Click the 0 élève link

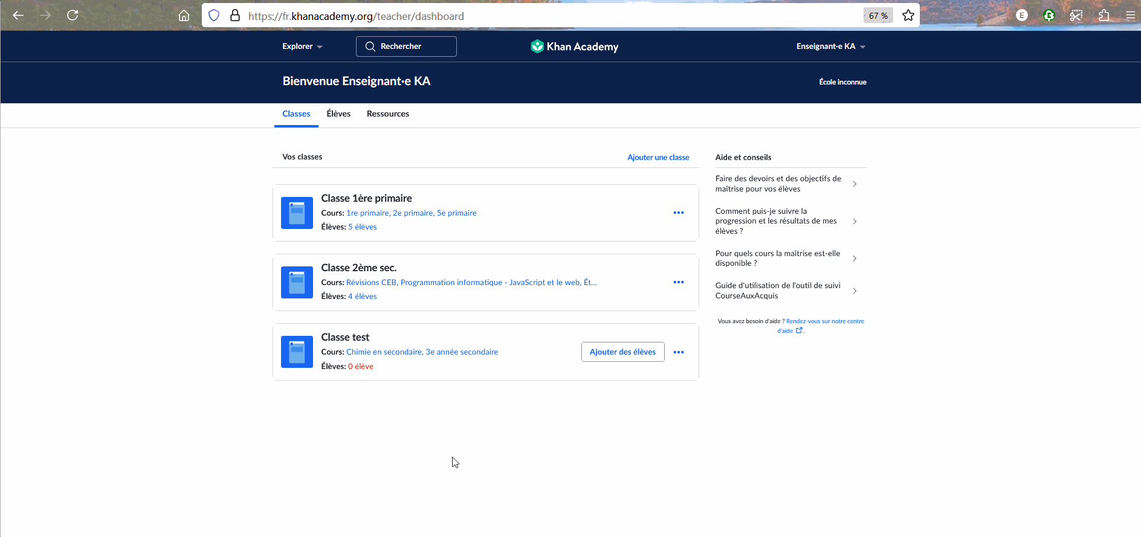[361, 367]
